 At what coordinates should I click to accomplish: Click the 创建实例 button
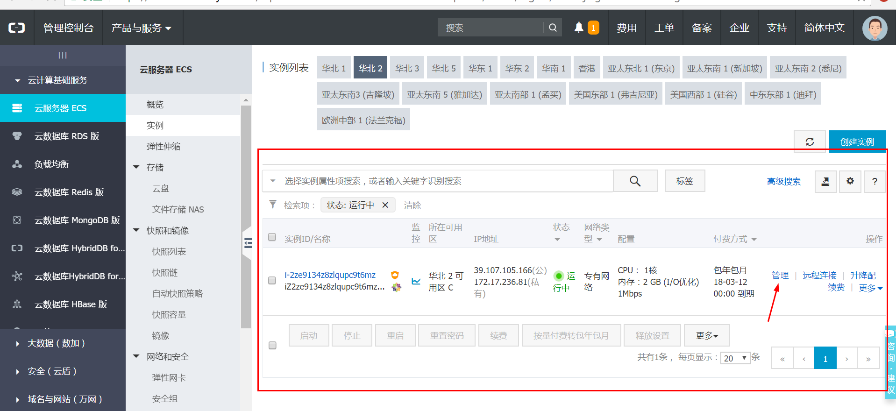pyautogui.click(x=857, y=142)
